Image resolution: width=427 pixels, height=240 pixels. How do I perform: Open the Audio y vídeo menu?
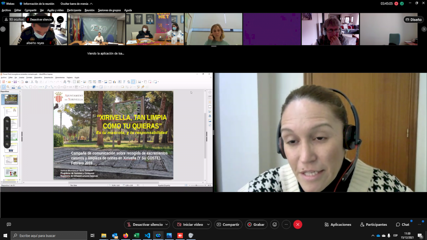(56, 10)
